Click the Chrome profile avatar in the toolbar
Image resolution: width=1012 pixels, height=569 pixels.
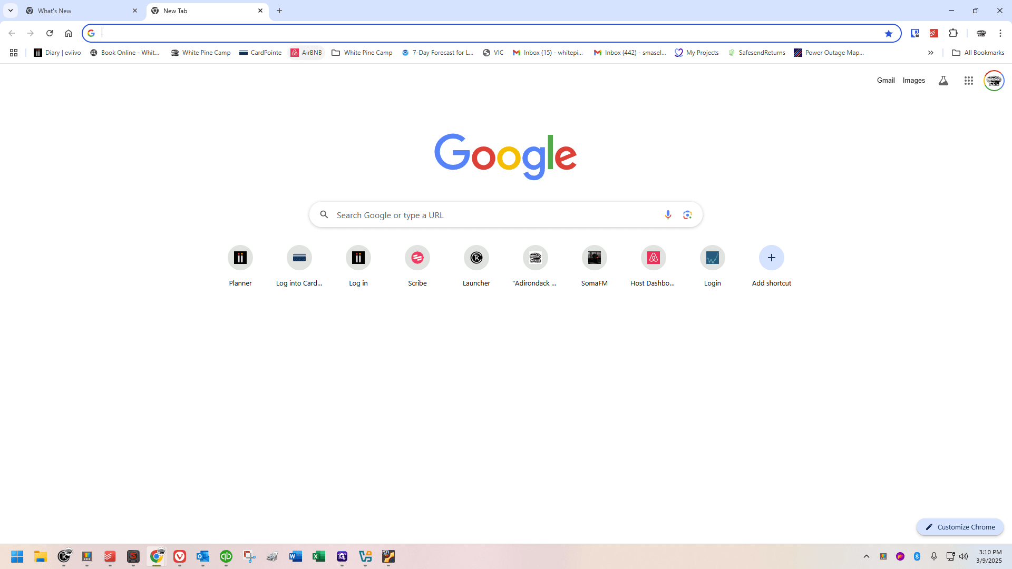coord(981,33)
